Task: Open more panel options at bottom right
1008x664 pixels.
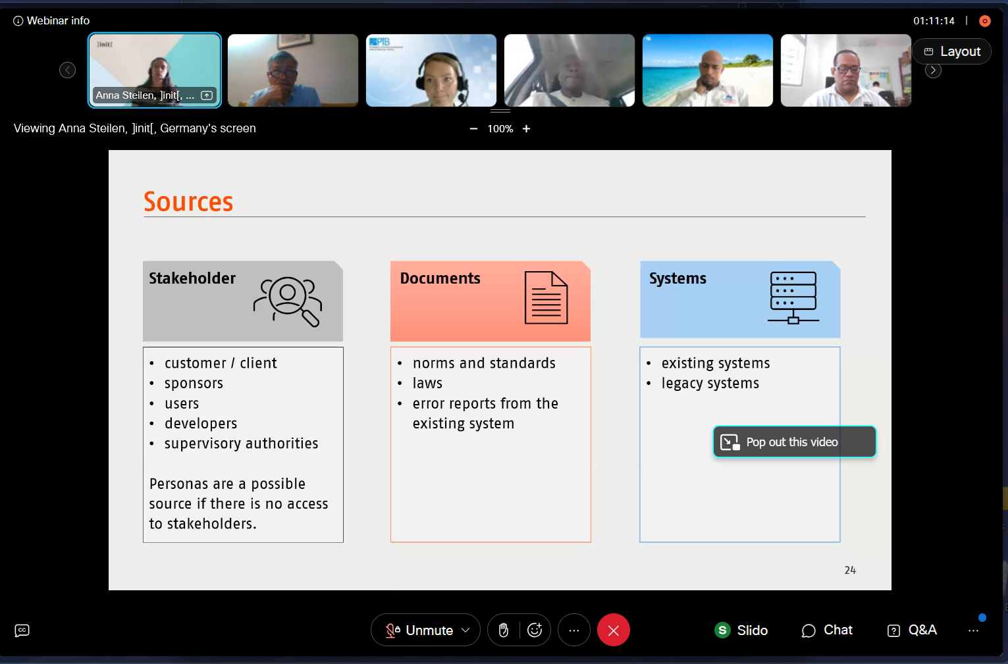Action: 973,630
